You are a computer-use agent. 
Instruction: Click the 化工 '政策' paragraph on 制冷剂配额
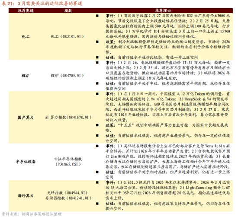click(x=168, y=47)
